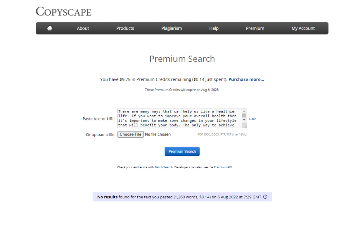The height and width of the screenshot is (234, 358).
Task: Open the Batch Search link
Action: (164, 167)
